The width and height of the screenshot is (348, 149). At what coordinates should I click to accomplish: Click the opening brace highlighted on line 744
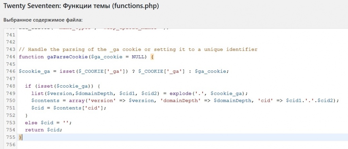pos(152,57)
